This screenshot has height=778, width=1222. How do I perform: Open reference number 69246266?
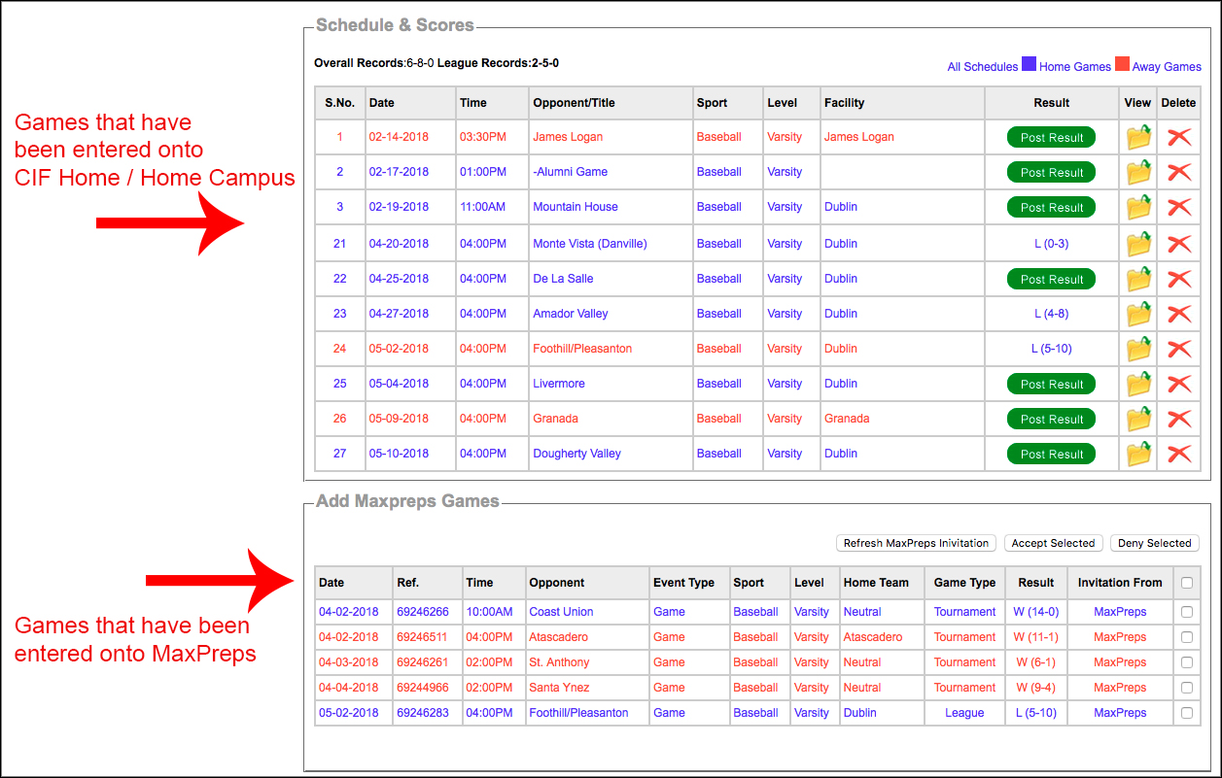tap(423, 612)
